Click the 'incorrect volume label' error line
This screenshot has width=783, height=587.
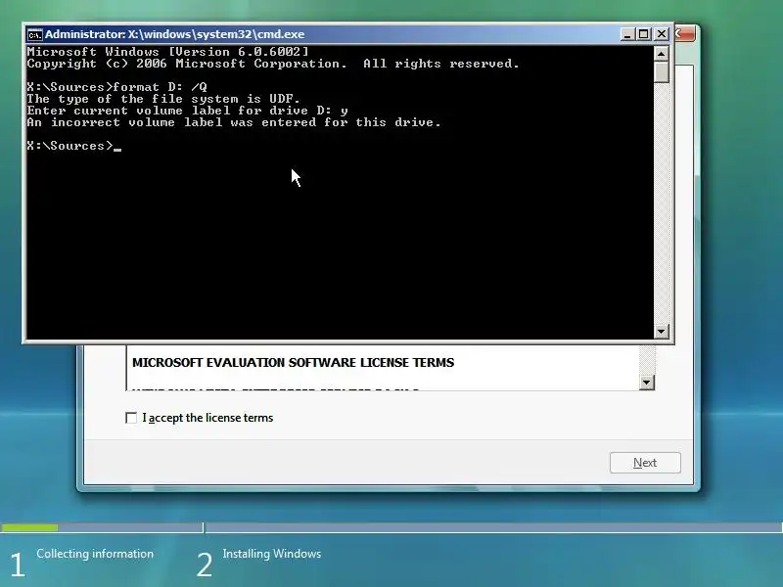point(234,122)
